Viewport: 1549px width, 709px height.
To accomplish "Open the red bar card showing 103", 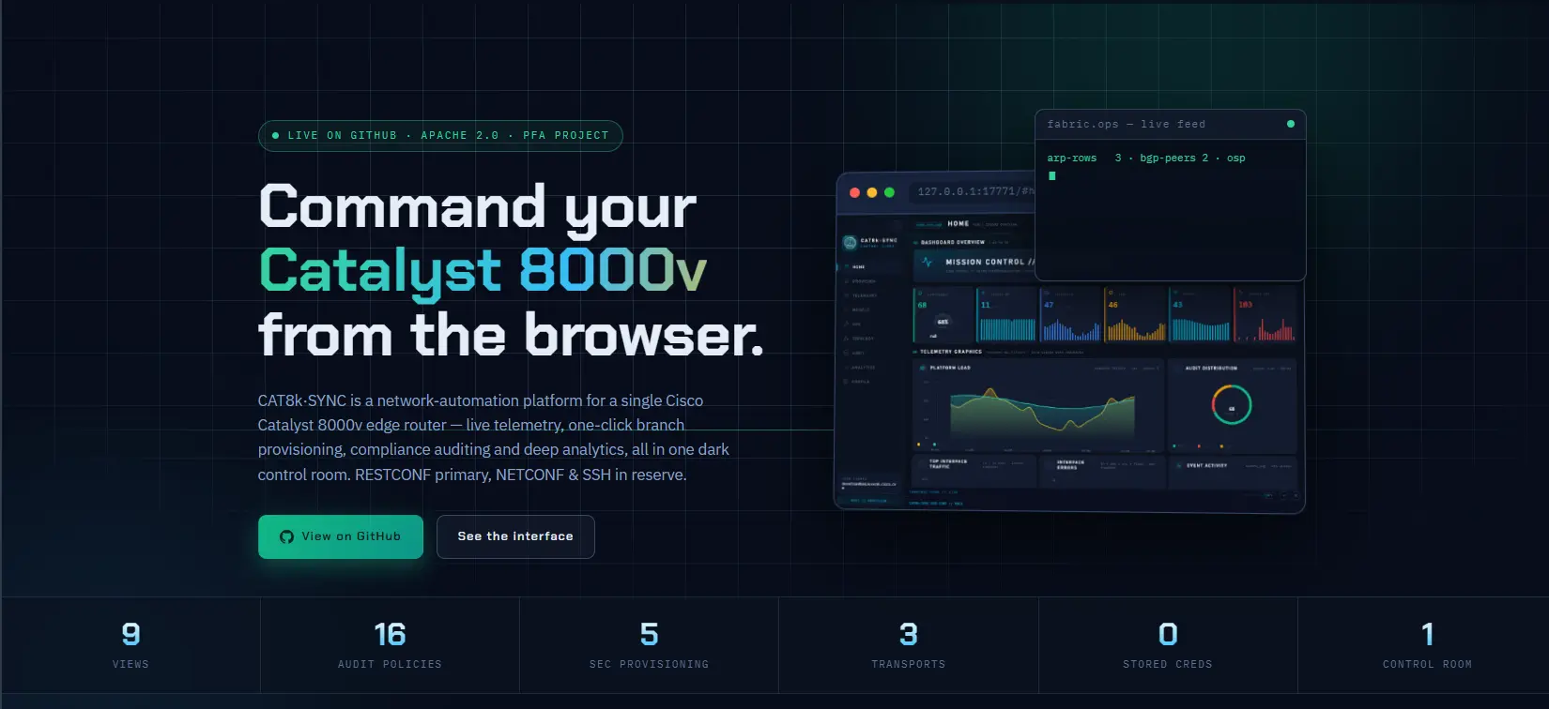I will coord(1265,315).
